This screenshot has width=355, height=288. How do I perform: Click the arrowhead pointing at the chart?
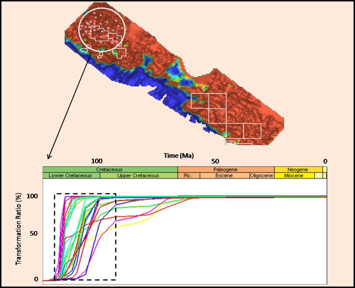(49, 158)
